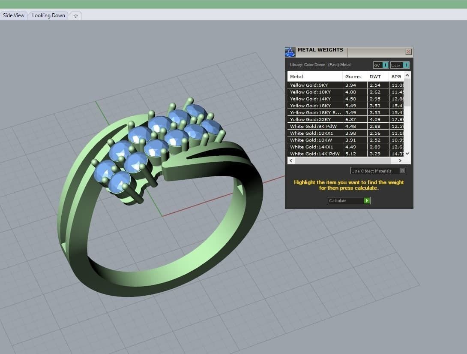Screen dimensions: 467x354
Task: Click the scroll right arrow below table
Action: [x=400, y=161]
